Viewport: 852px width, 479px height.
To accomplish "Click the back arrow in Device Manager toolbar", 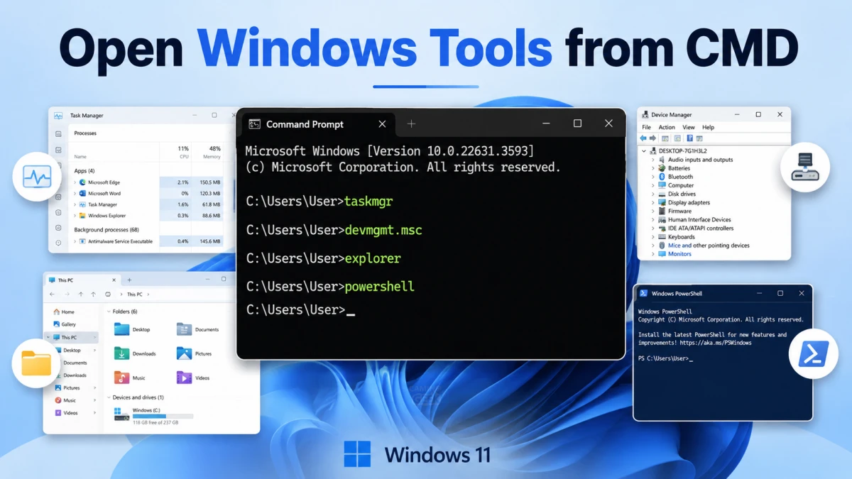I will [x=643, y=138].
